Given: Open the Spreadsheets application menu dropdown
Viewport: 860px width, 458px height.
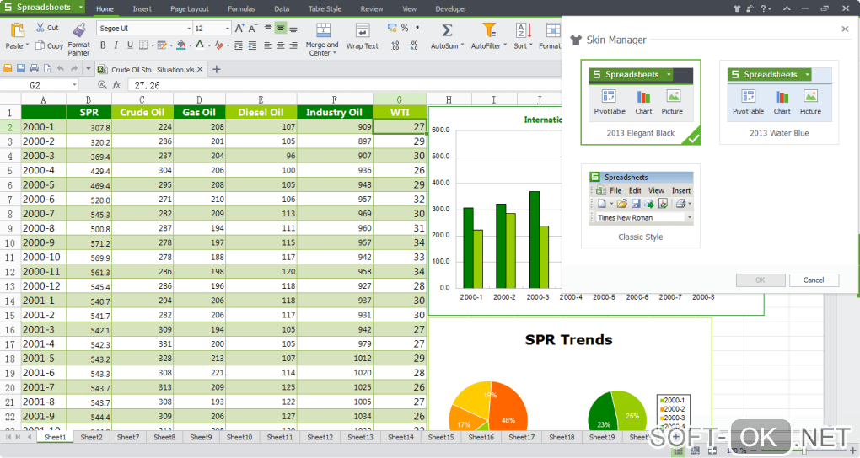Looking at the screenshot, I should (81, 7).
